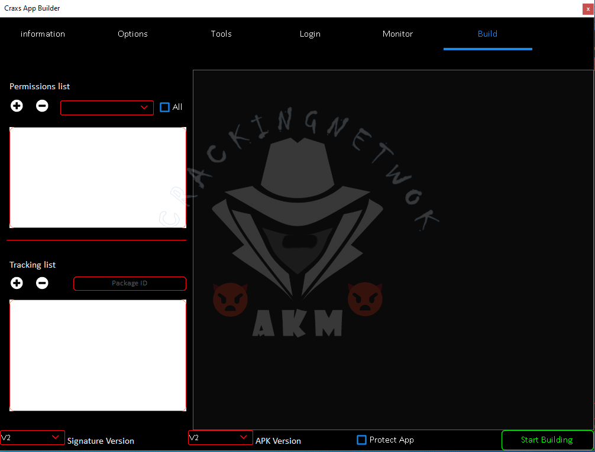
Task: Click the minus icon under Permissions list
Action: [42, 106]
